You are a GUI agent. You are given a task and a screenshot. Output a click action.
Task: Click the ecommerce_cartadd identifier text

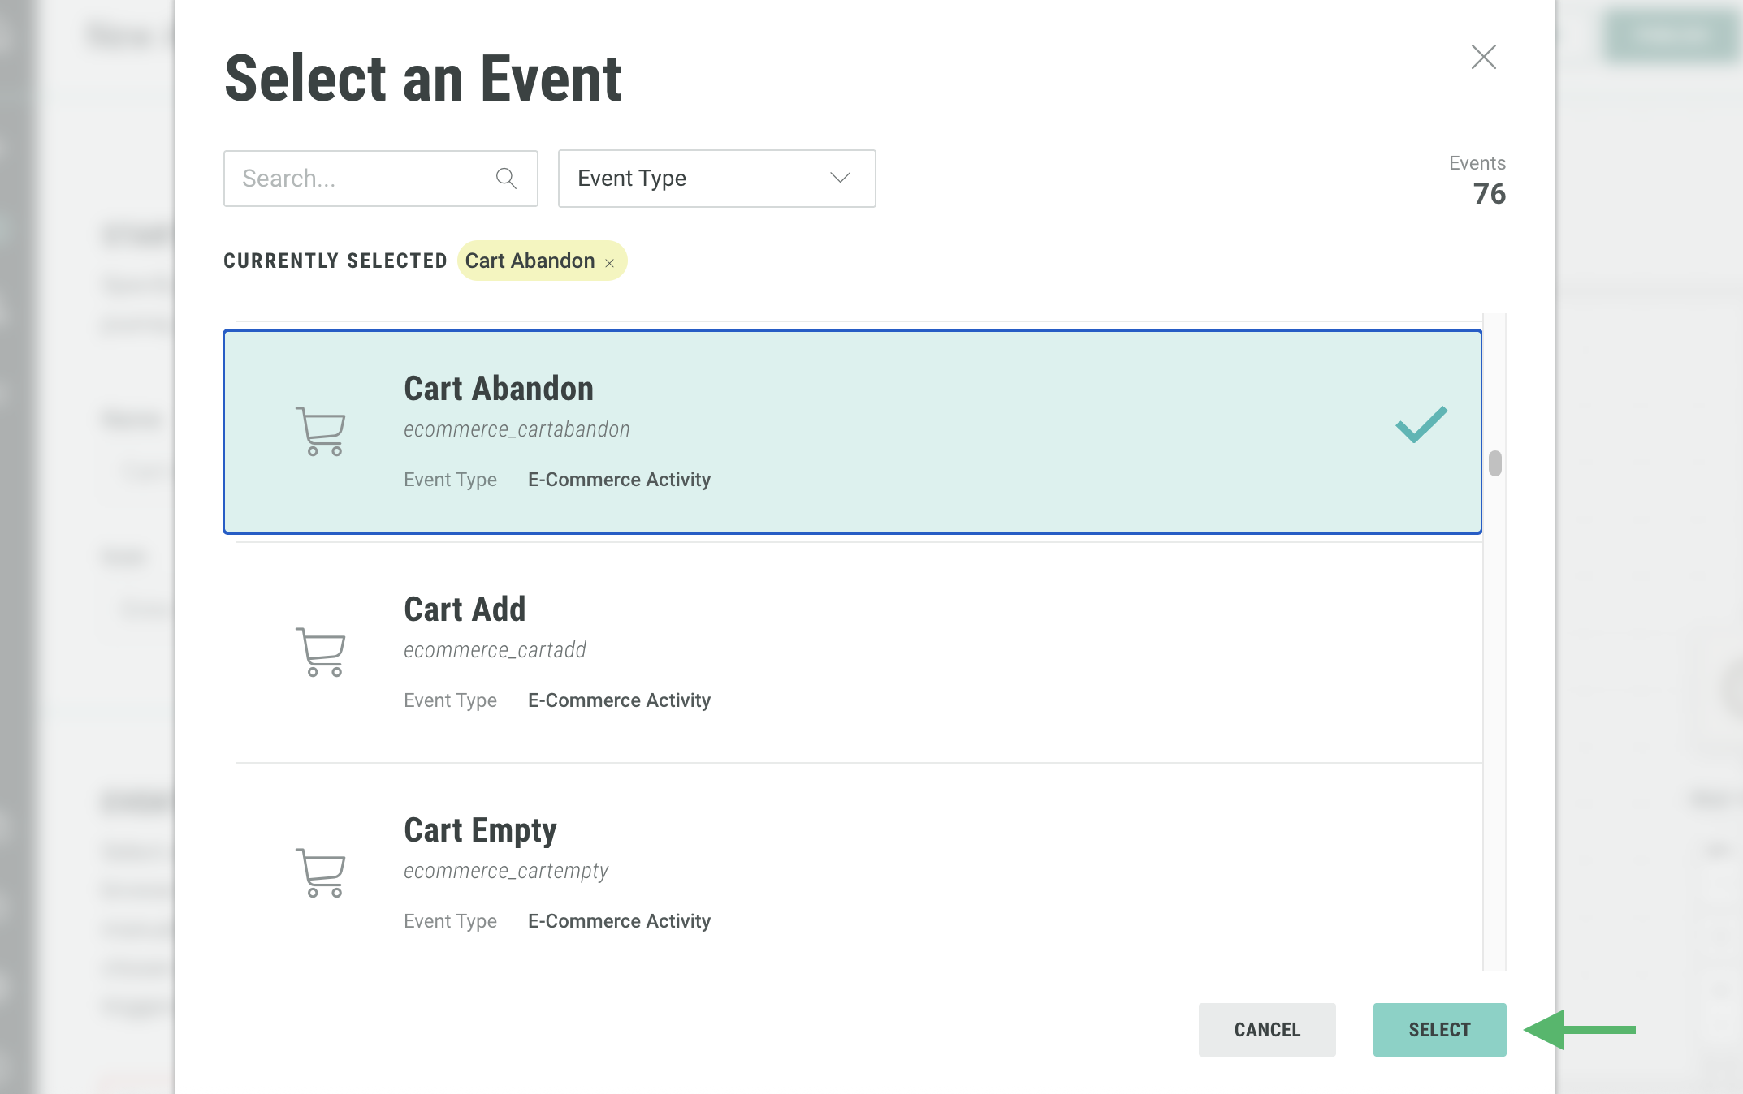click(495, 650)
